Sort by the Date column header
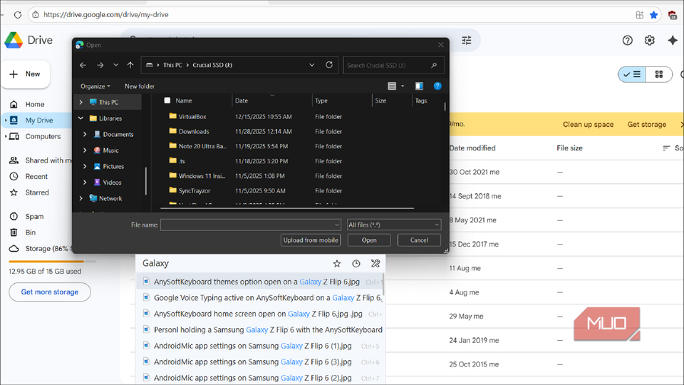The image size is (684, 385). [x=271, y=101]
